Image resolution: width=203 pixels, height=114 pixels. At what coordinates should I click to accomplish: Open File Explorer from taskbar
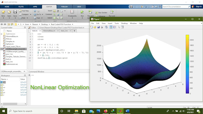tap(76, 111)
